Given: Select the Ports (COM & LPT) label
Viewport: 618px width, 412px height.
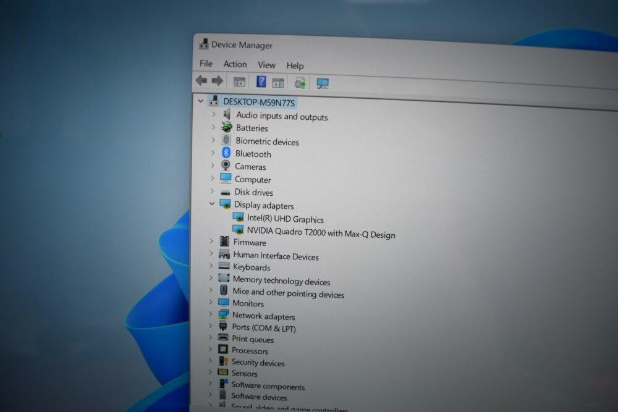Looking at the screenshot, I should 264,328.
